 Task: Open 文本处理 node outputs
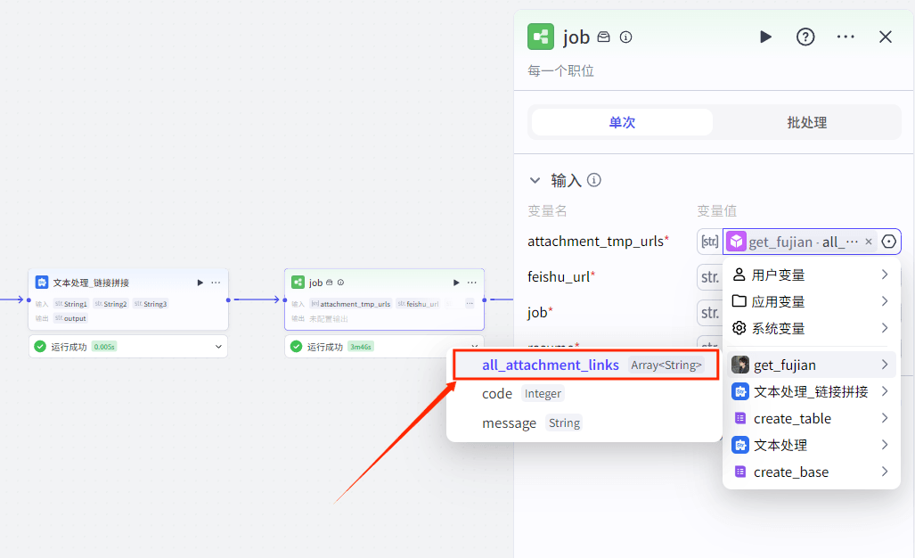point(811,446)
